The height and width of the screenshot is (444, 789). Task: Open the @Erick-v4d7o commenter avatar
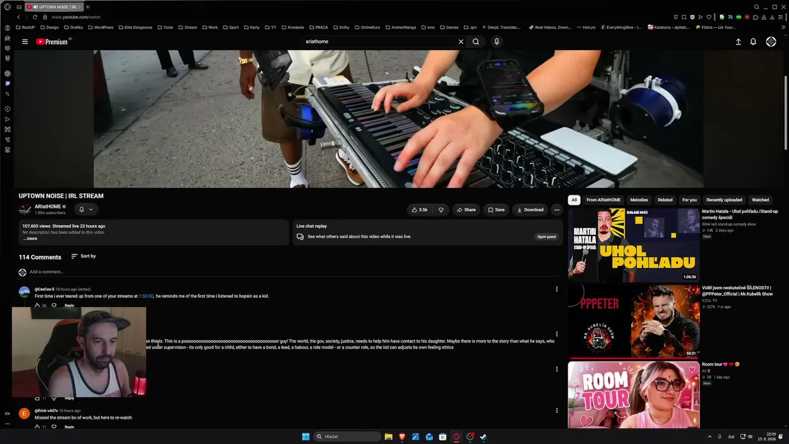click(x=24, y=414)
